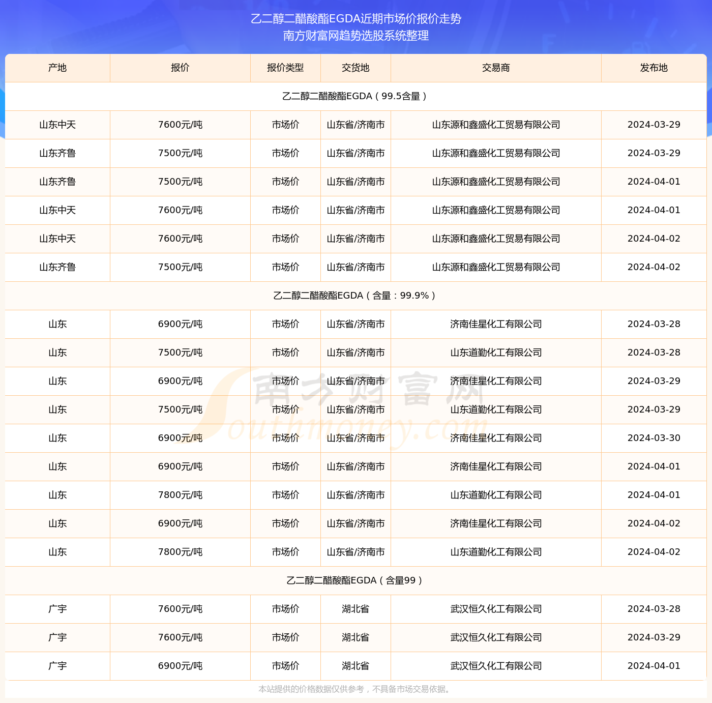This screenshot has width=712, height=703.
Task: Click date 2024-04-01 in the 山东道勤 row
Action: click(x=654, y=495)
